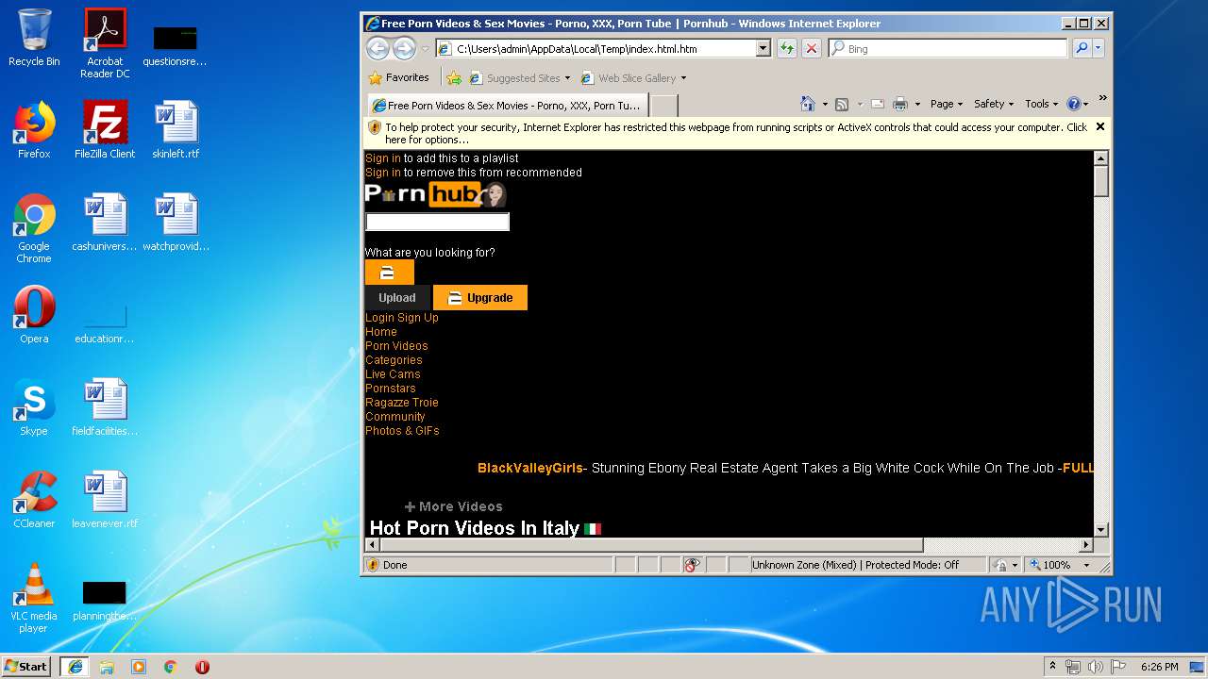
Task: Open the Tools menu
Action: (x=1042, y=104)
